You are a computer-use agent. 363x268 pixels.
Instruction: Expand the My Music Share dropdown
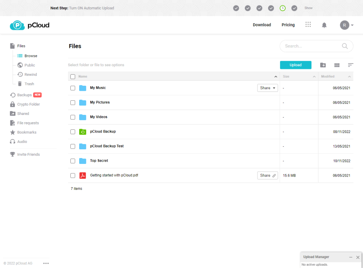coord(267,88)
